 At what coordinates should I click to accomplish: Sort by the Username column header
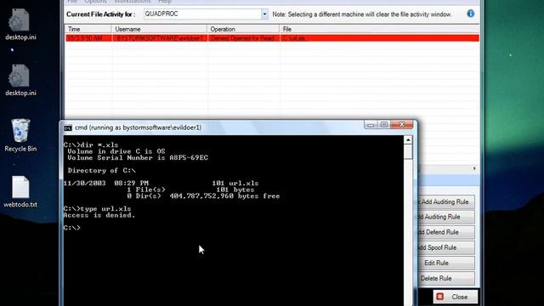click(x=159, y=29)
